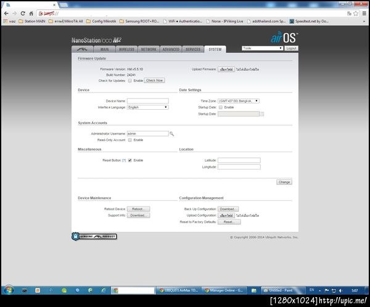This screenshot has height=307, width=370.
Task: Switch to the MAIN tab
Action: [104, 49]
